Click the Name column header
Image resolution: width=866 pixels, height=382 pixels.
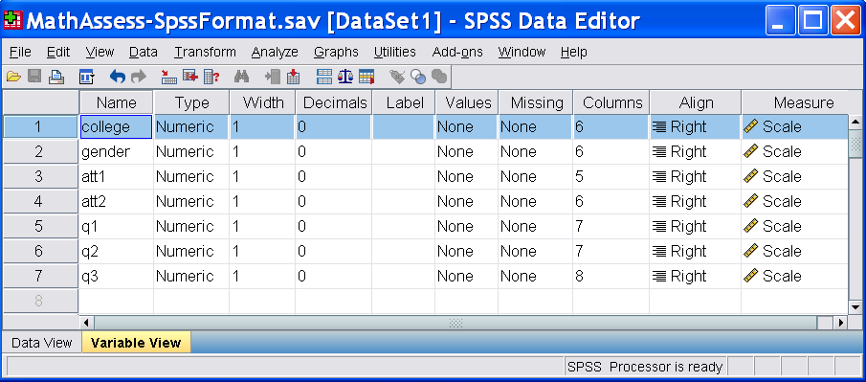pyautogui.click(x=116, y=102)
